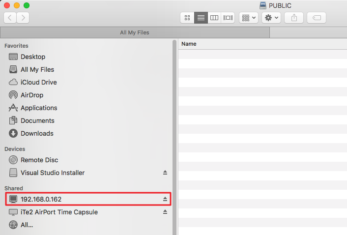Click the Share toolbar button
The image size is (347, 235).
(x=294, y=18)
